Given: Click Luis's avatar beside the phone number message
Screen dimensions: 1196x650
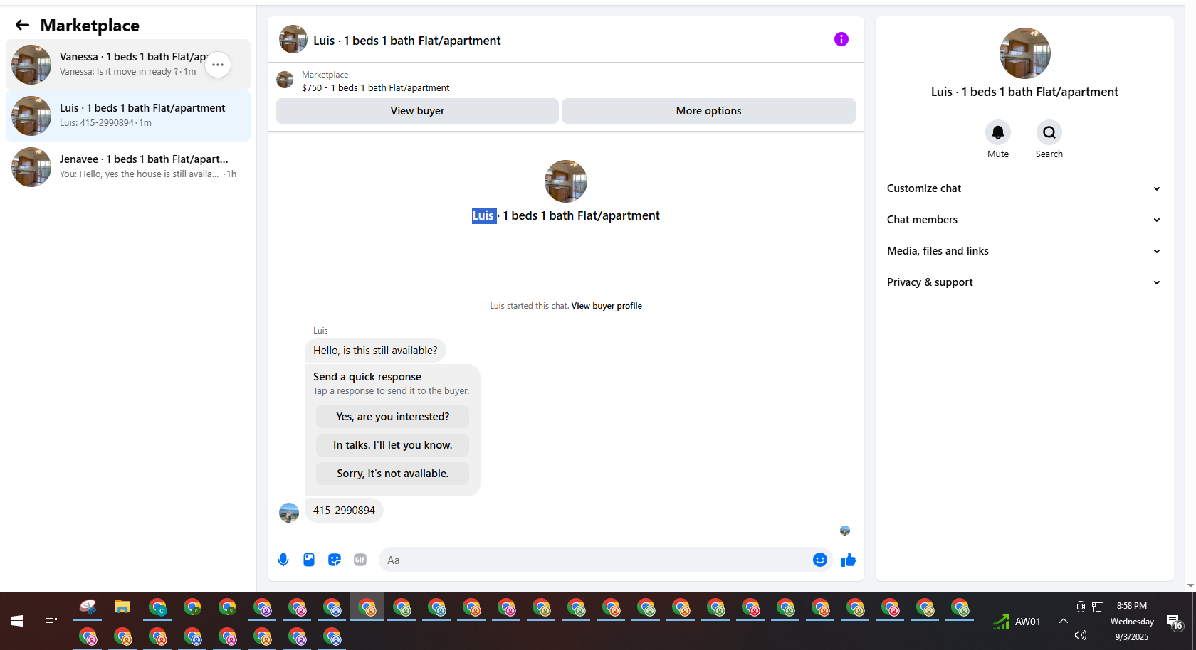Looking at the screenshot, I should tap(289, 513).
